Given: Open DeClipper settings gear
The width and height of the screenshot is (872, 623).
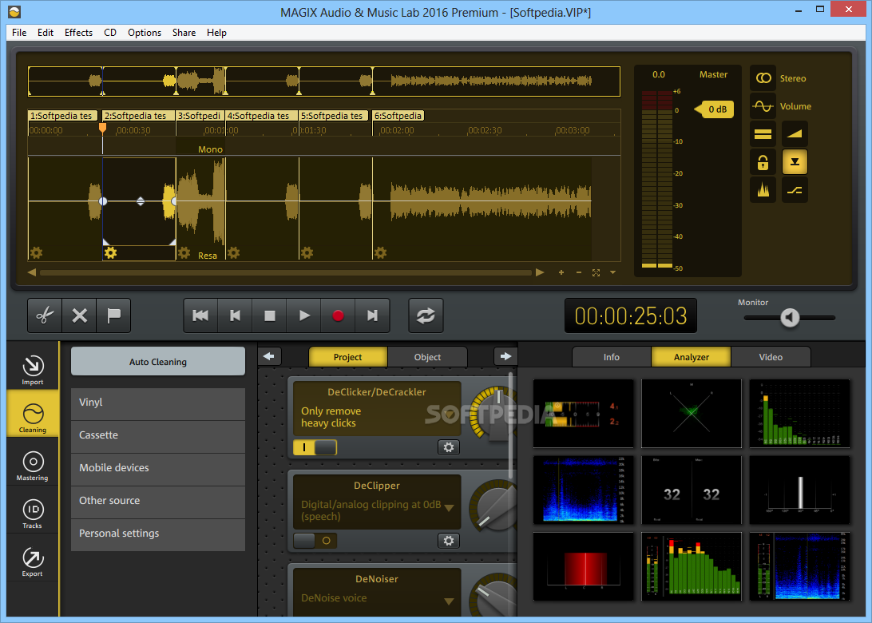Looking at the screenshot, I should (449, 541).
